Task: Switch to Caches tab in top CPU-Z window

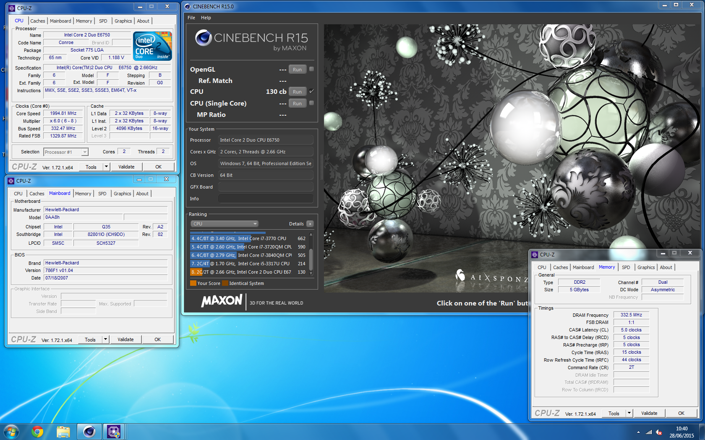Action: 38,21
